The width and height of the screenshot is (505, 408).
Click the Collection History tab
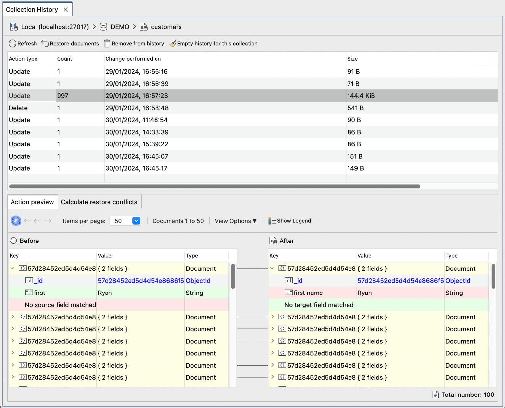point(31,9)
